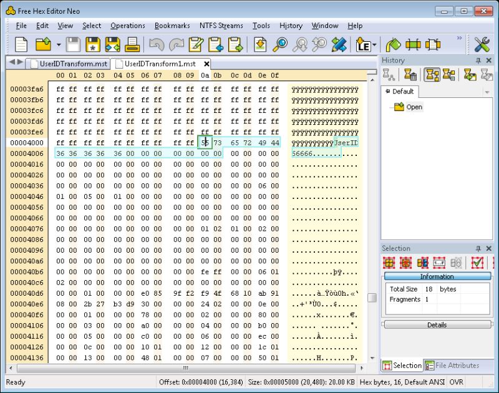The width and height of the screenshot is (499, 393).
Task: Expand the Open file dropdown arrow
Action: (59, 44)
